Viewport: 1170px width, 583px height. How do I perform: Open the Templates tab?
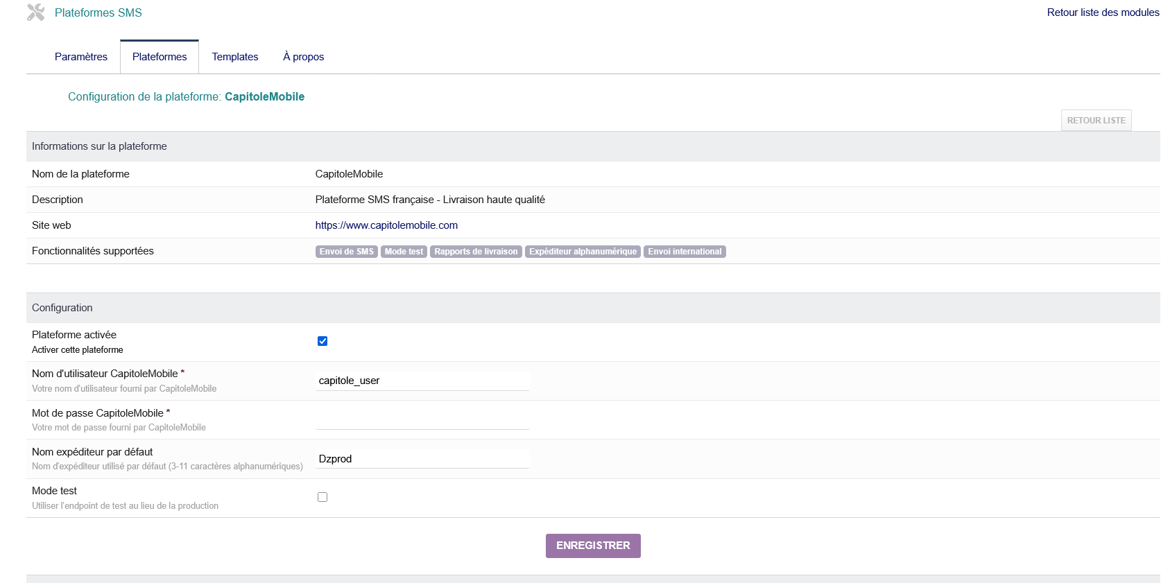(x=235, y=57)
